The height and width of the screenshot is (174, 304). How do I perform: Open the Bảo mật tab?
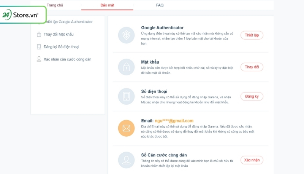[107, 6]
